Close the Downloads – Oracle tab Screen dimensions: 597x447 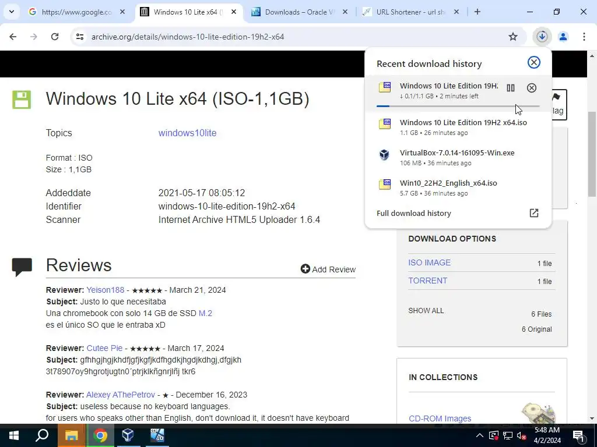345,12
